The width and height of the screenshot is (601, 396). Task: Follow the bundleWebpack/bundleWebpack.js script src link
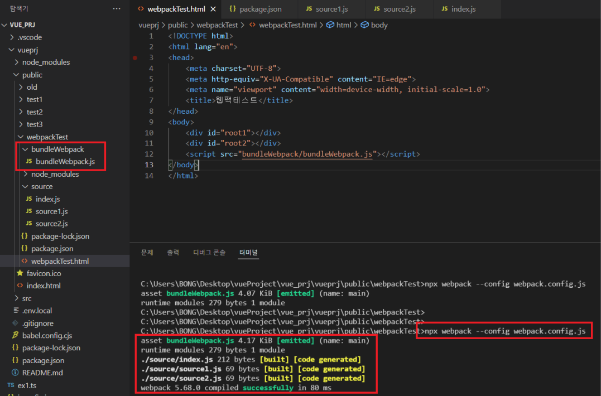coord(307,154)
